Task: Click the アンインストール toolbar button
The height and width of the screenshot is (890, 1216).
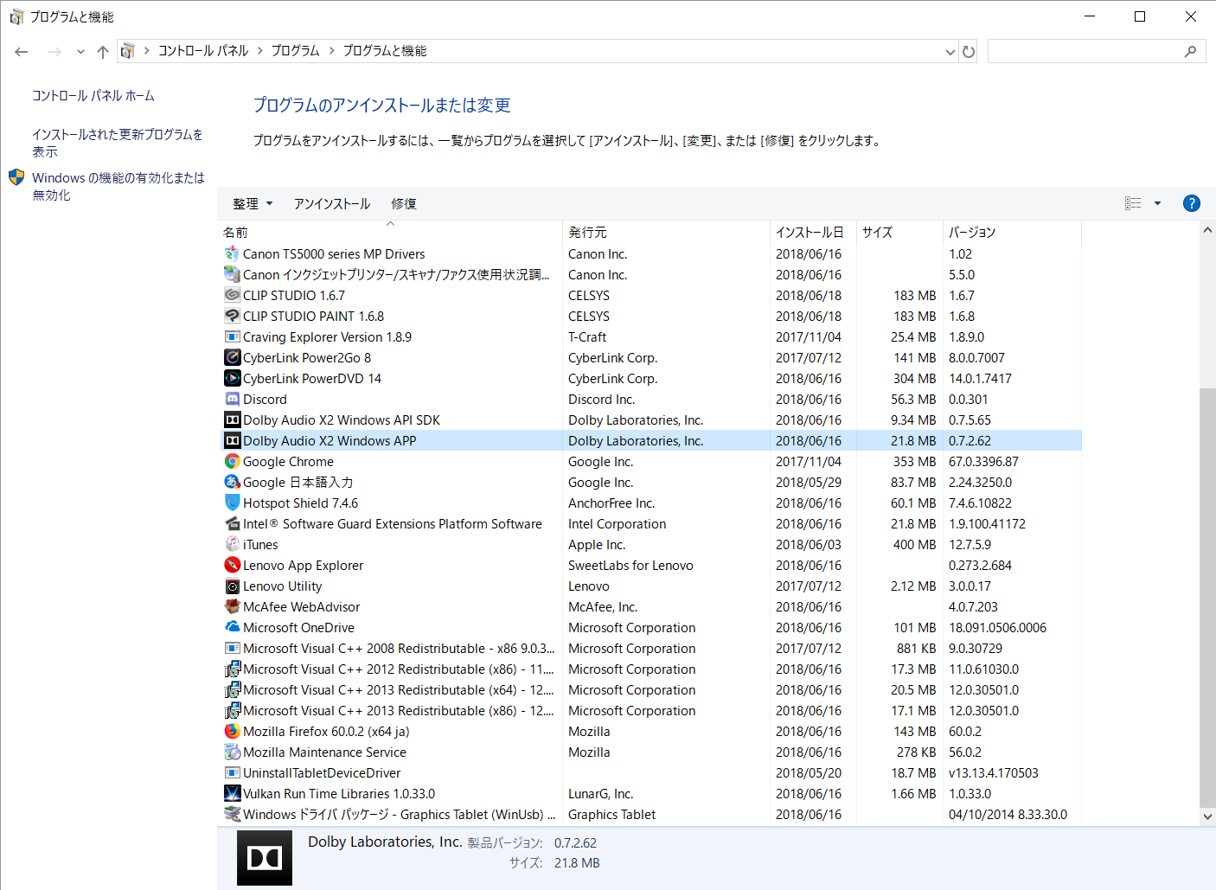Action: pos(332,203)
